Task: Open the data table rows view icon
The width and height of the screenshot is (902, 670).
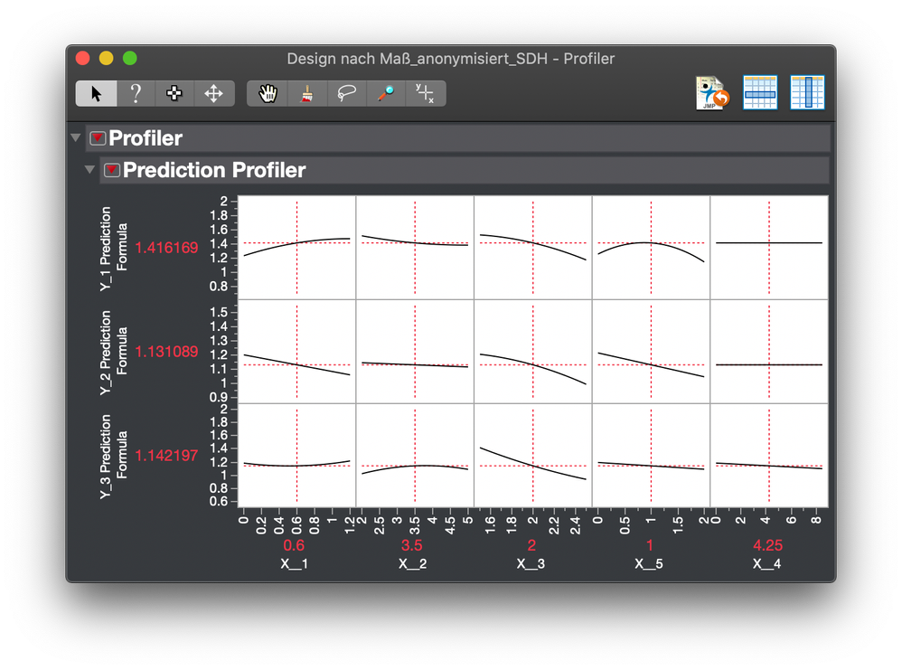Action: pyautogui.click(x=760, y=92)
